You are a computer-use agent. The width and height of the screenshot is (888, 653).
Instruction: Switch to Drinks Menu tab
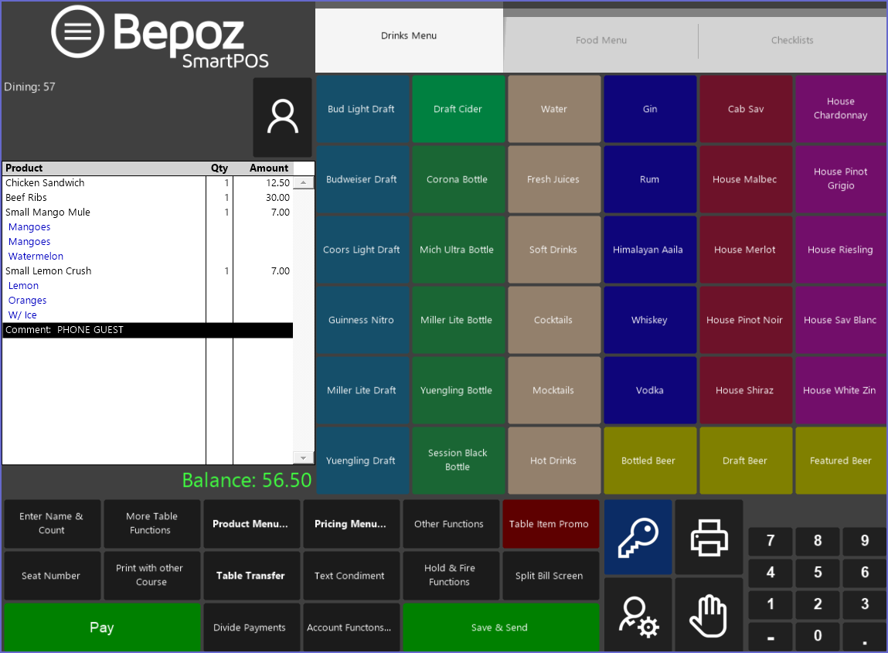(409, 36)
